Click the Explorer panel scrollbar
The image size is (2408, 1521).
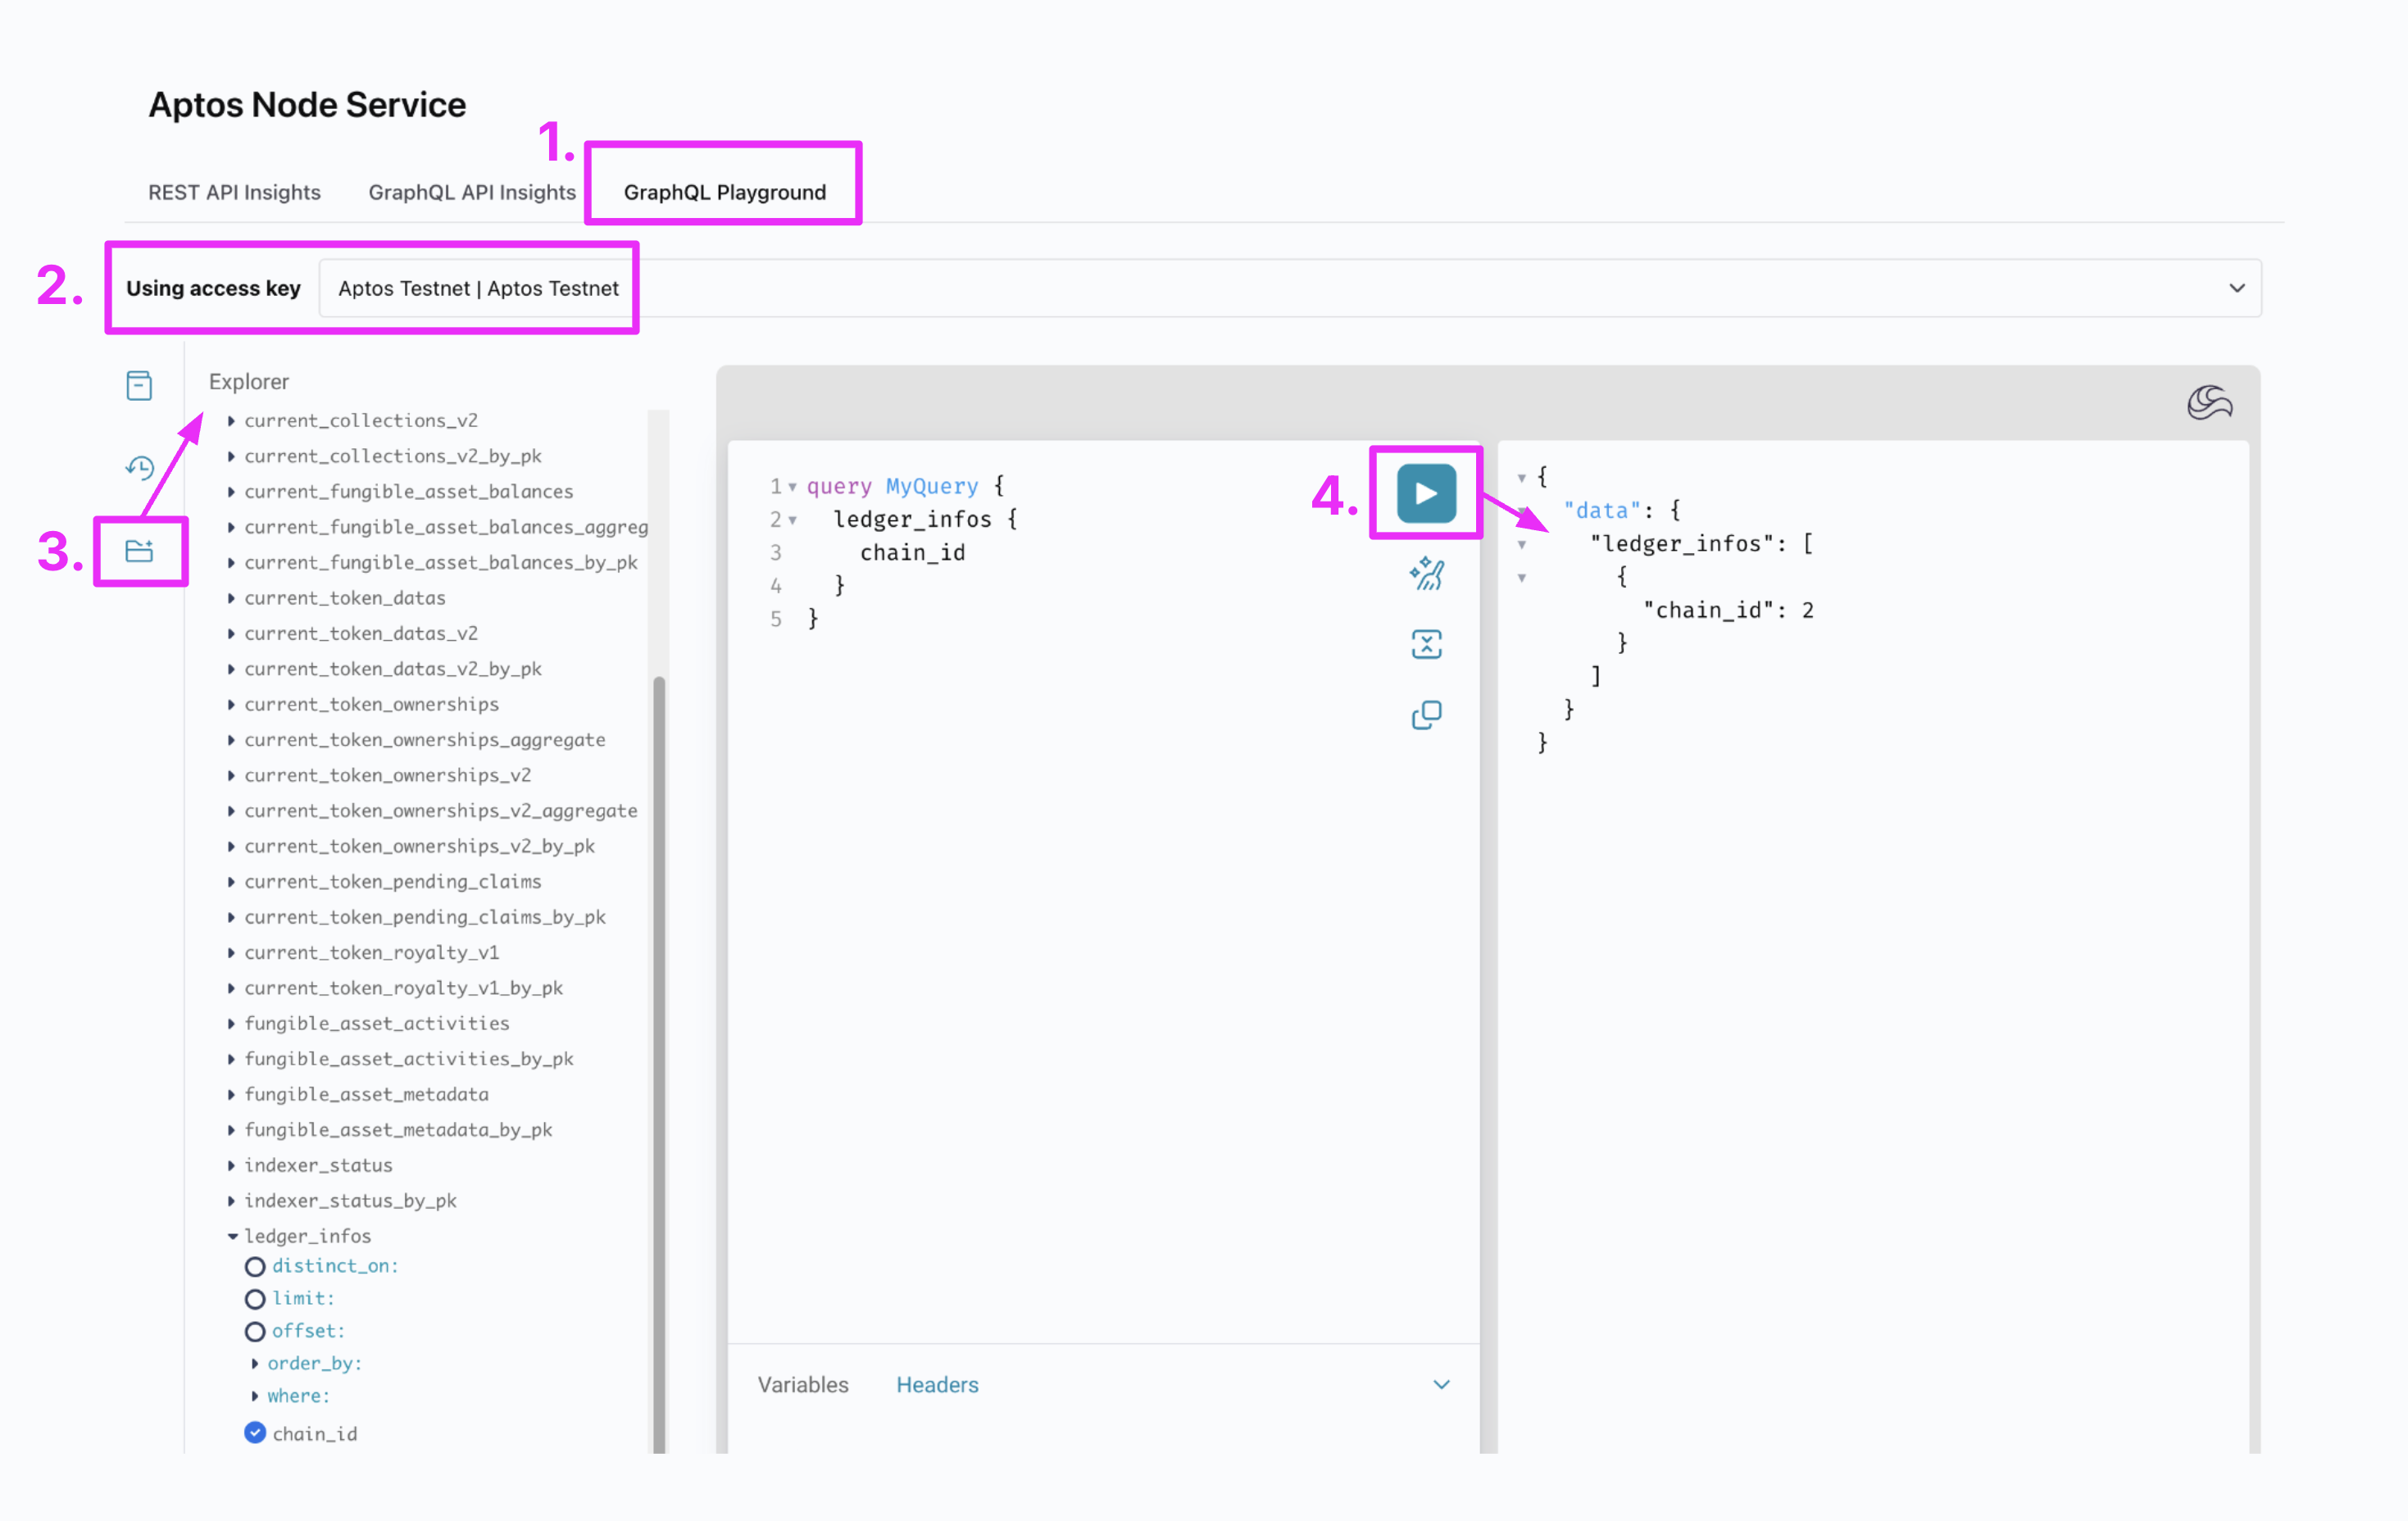pyautogui.click(x=659, y=1050)
